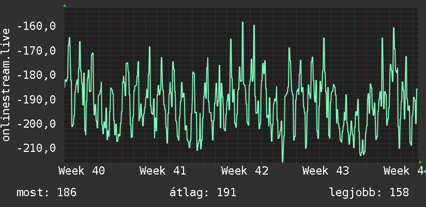426x207 pixels.
Task: Click the onlinestream.live vertical axis title
Action: (6, 84)
